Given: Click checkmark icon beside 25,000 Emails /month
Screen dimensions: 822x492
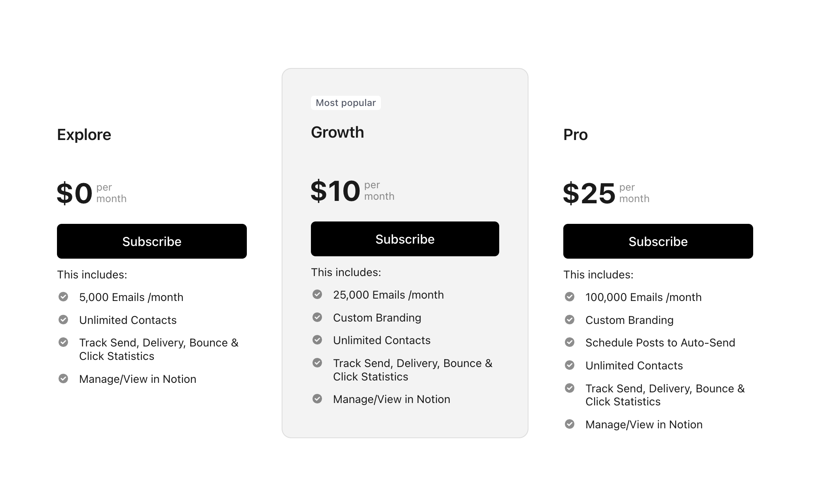Looking at the screenshot, I should [x=317, y=294].
